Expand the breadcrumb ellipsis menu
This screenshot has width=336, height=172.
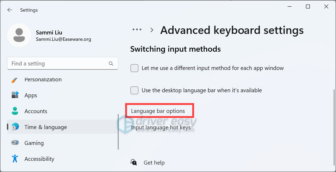[137, 30]
